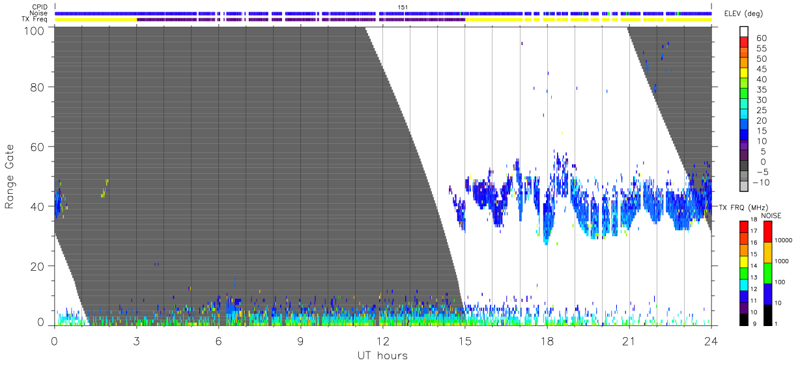Click the TX FRQ (MHz) colorbar title
The image size is (800, 369).
click(x=743, y=207)
